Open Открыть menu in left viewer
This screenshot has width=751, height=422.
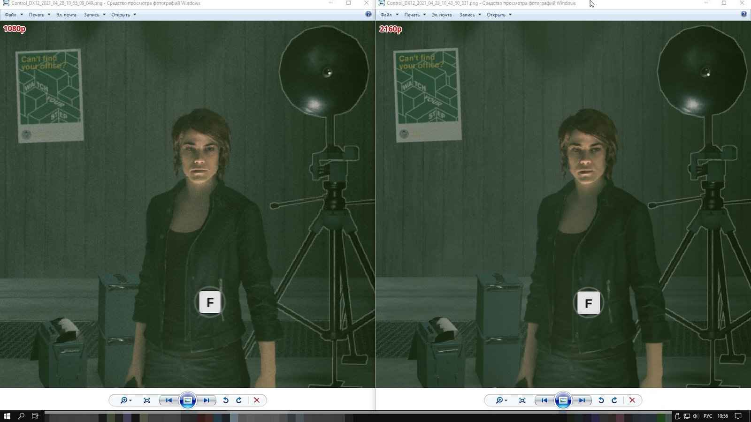tap(123, 15)
